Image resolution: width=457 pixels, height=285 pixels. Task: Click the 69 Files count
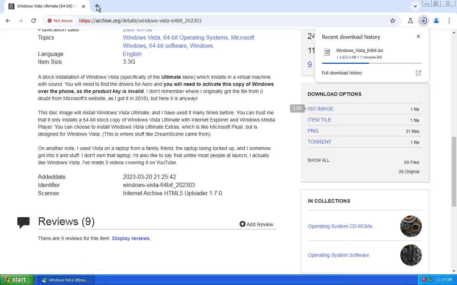412,162
